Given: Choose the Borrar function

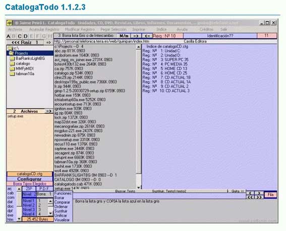Looking at the screenshot, I should point(60,198).
